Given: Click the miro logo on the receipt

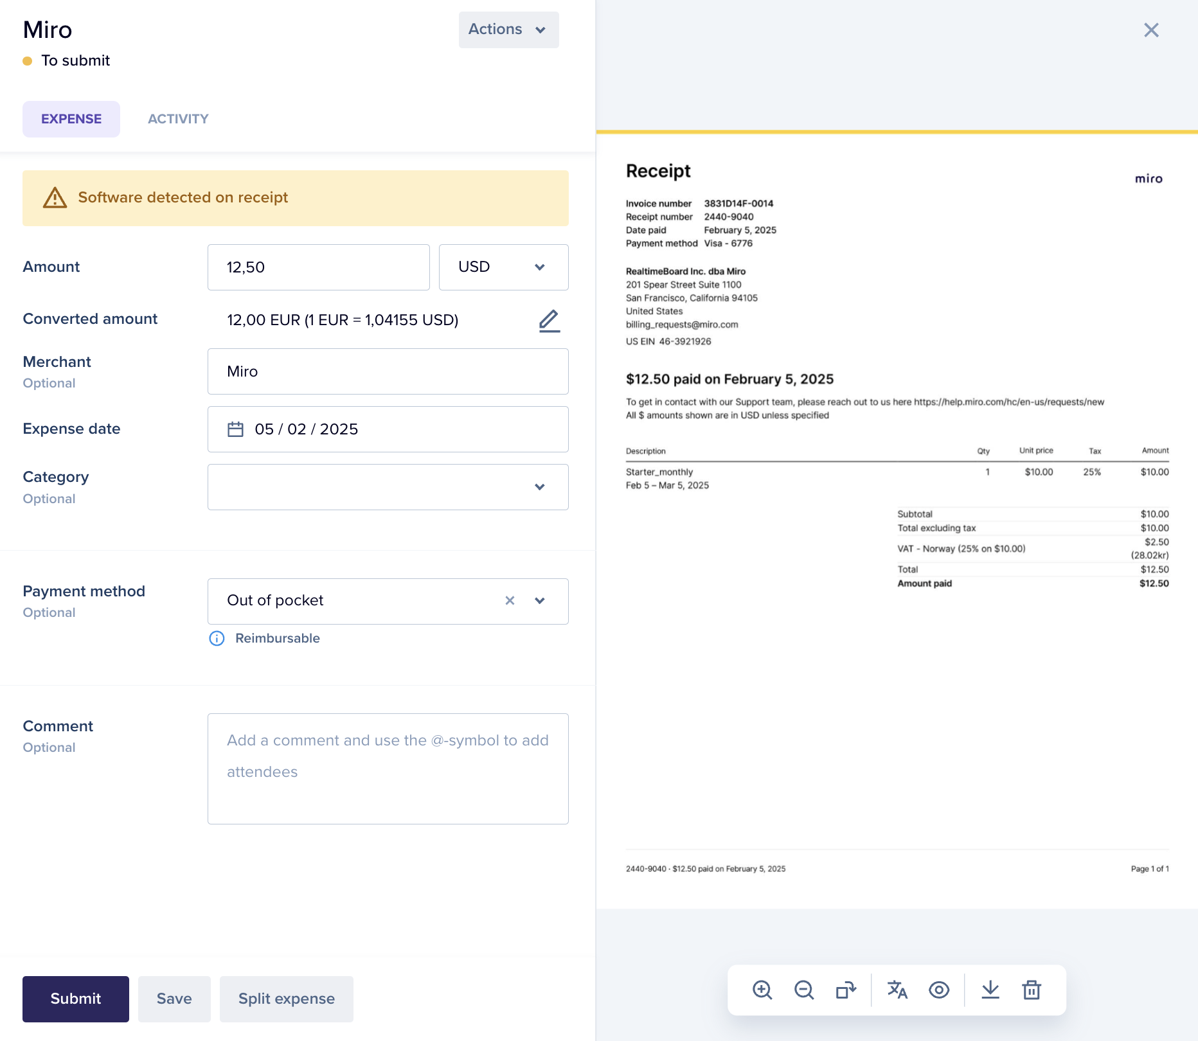Looking at the screenshot, I should pos(1149,179).
